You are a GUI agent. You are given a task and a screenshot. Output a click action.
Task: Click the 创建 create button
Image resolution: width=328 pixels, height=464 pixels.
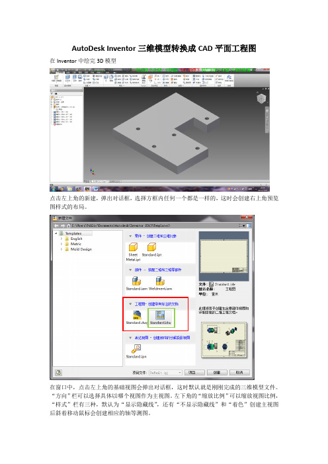tap(217, 373)
